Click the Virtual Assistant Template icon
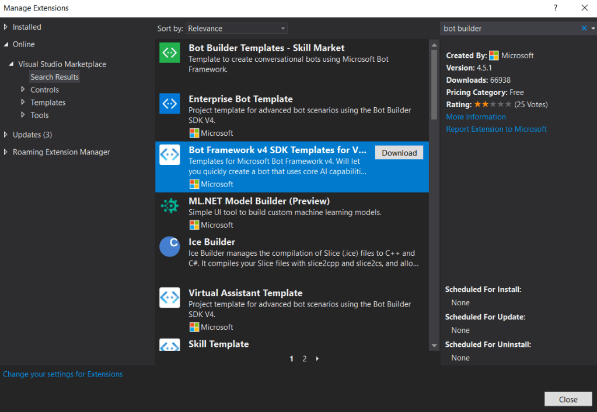The image size is (597, 412). pos(169,297)
